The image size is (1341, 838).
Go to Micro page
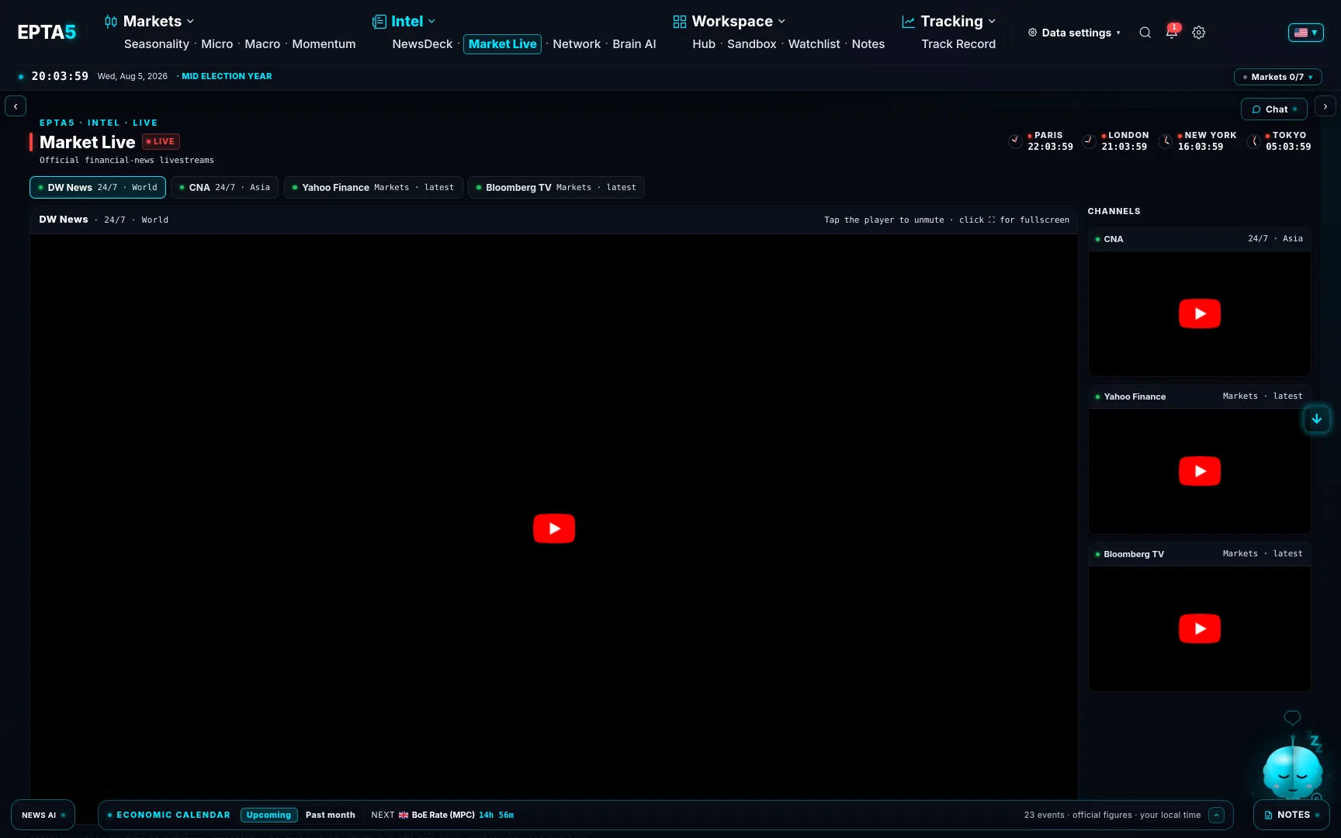click(x=217, y=44)
